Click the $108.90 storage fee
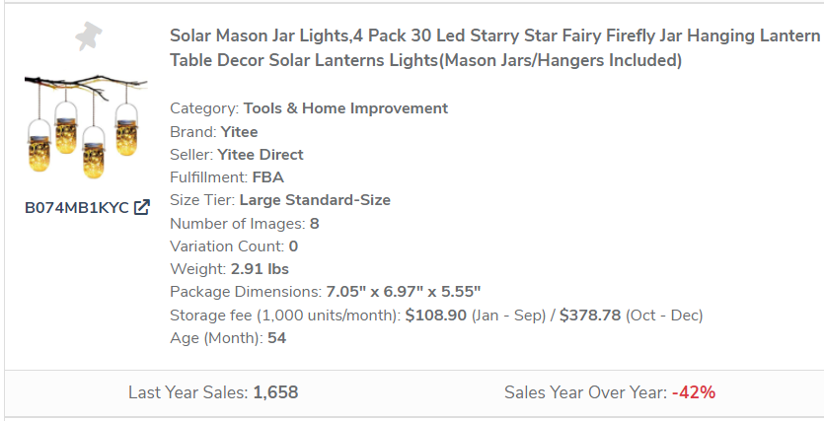Image resolution: width=824 pixels, height=421 pixels. point(435,316)
